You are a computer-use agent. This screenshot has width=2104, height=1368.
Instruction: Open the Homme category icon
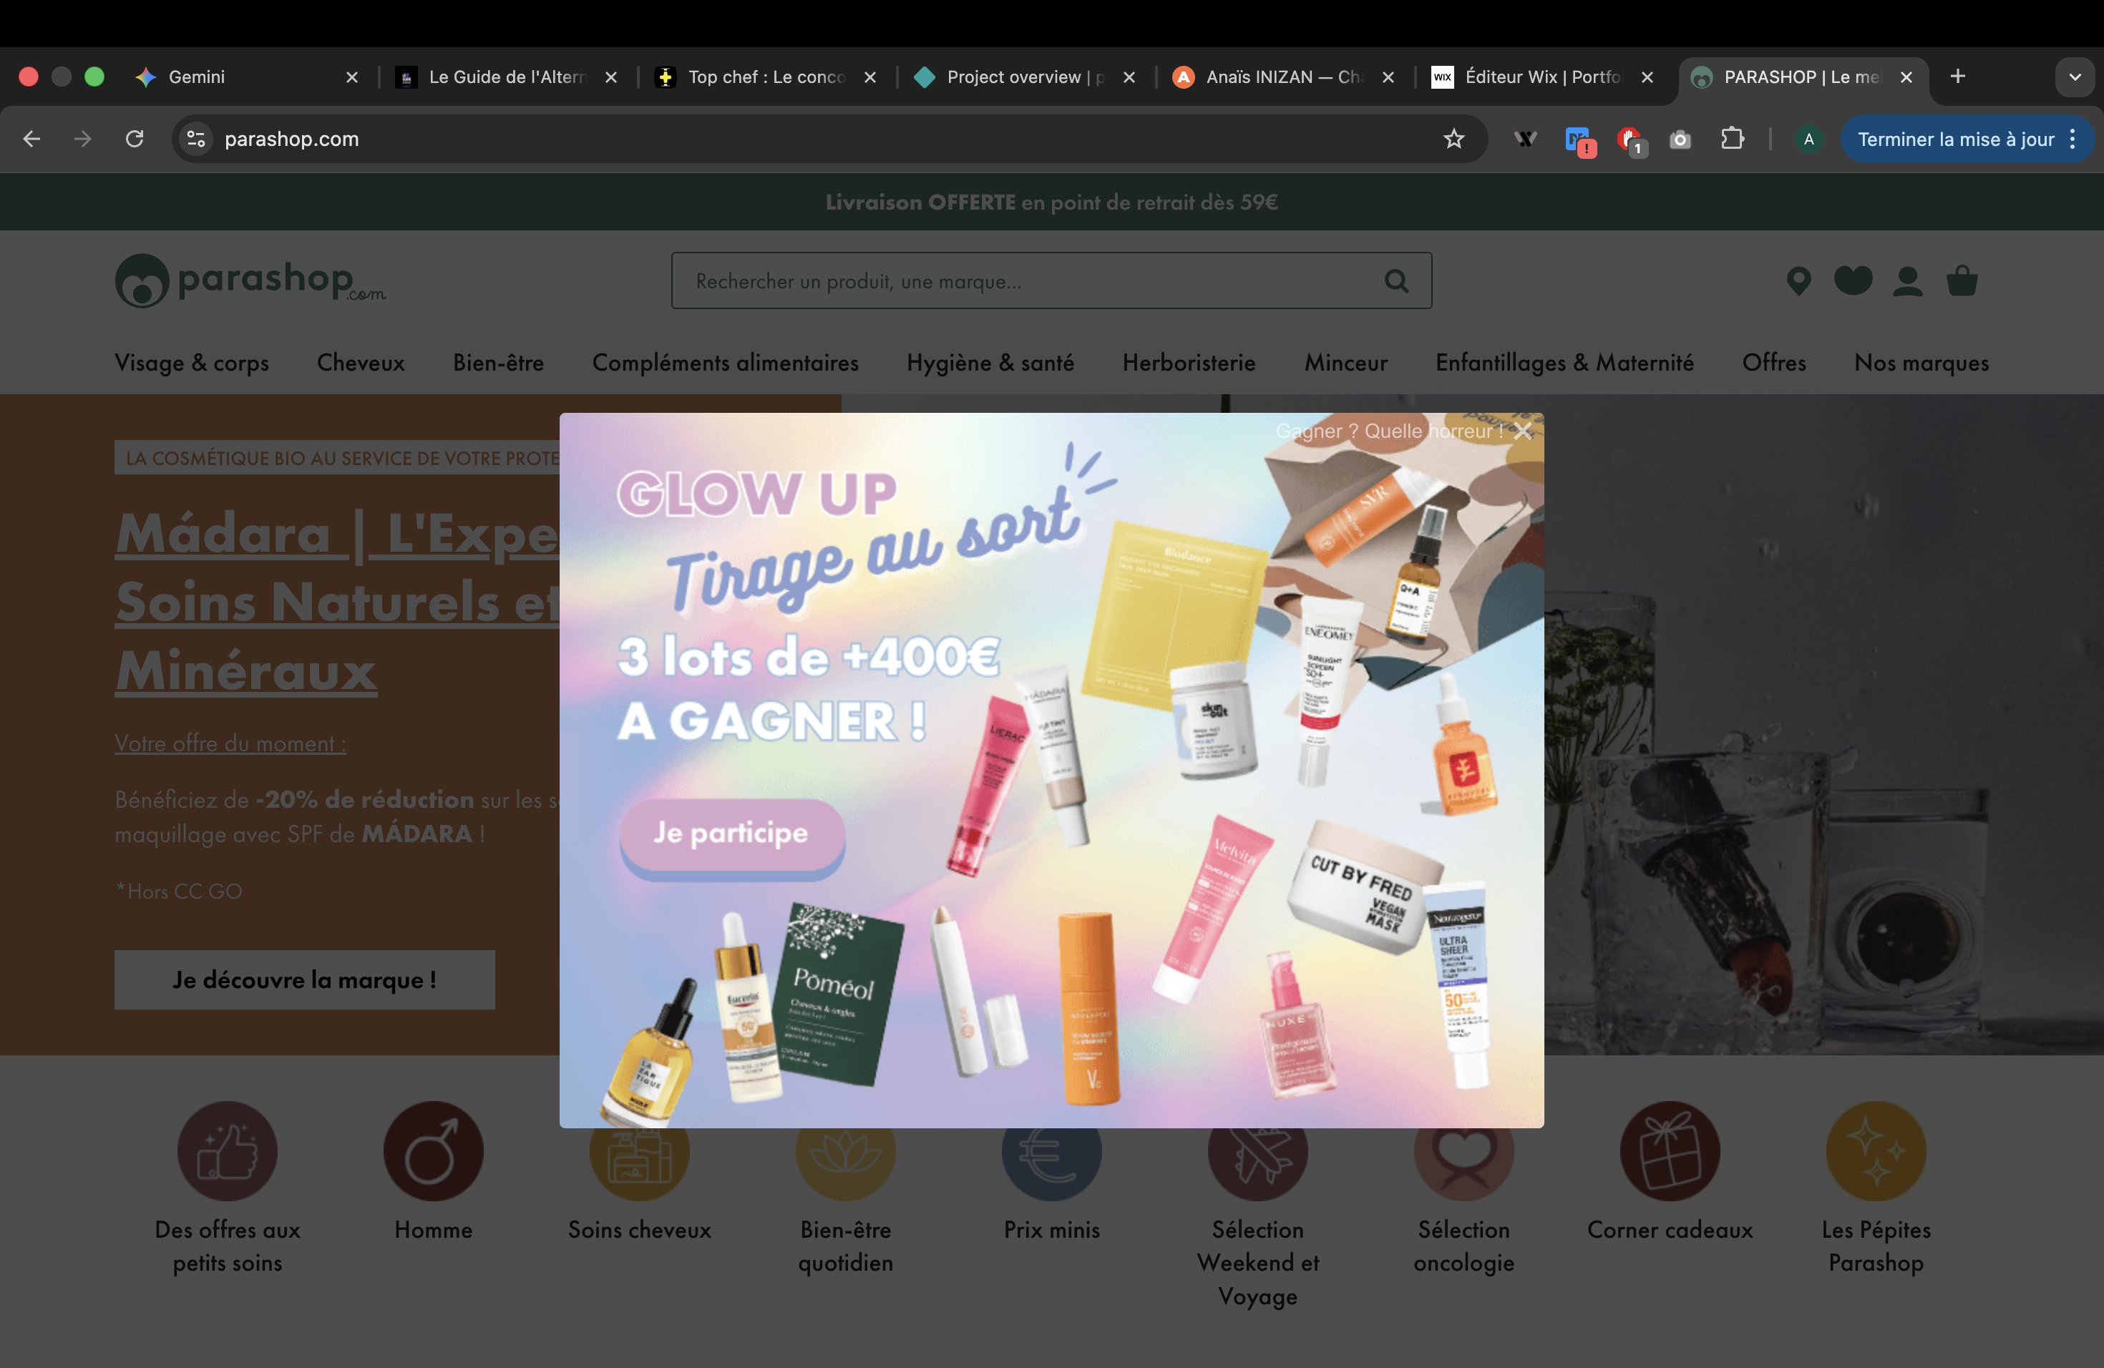pyautogui.click(x=433, y=1151)
